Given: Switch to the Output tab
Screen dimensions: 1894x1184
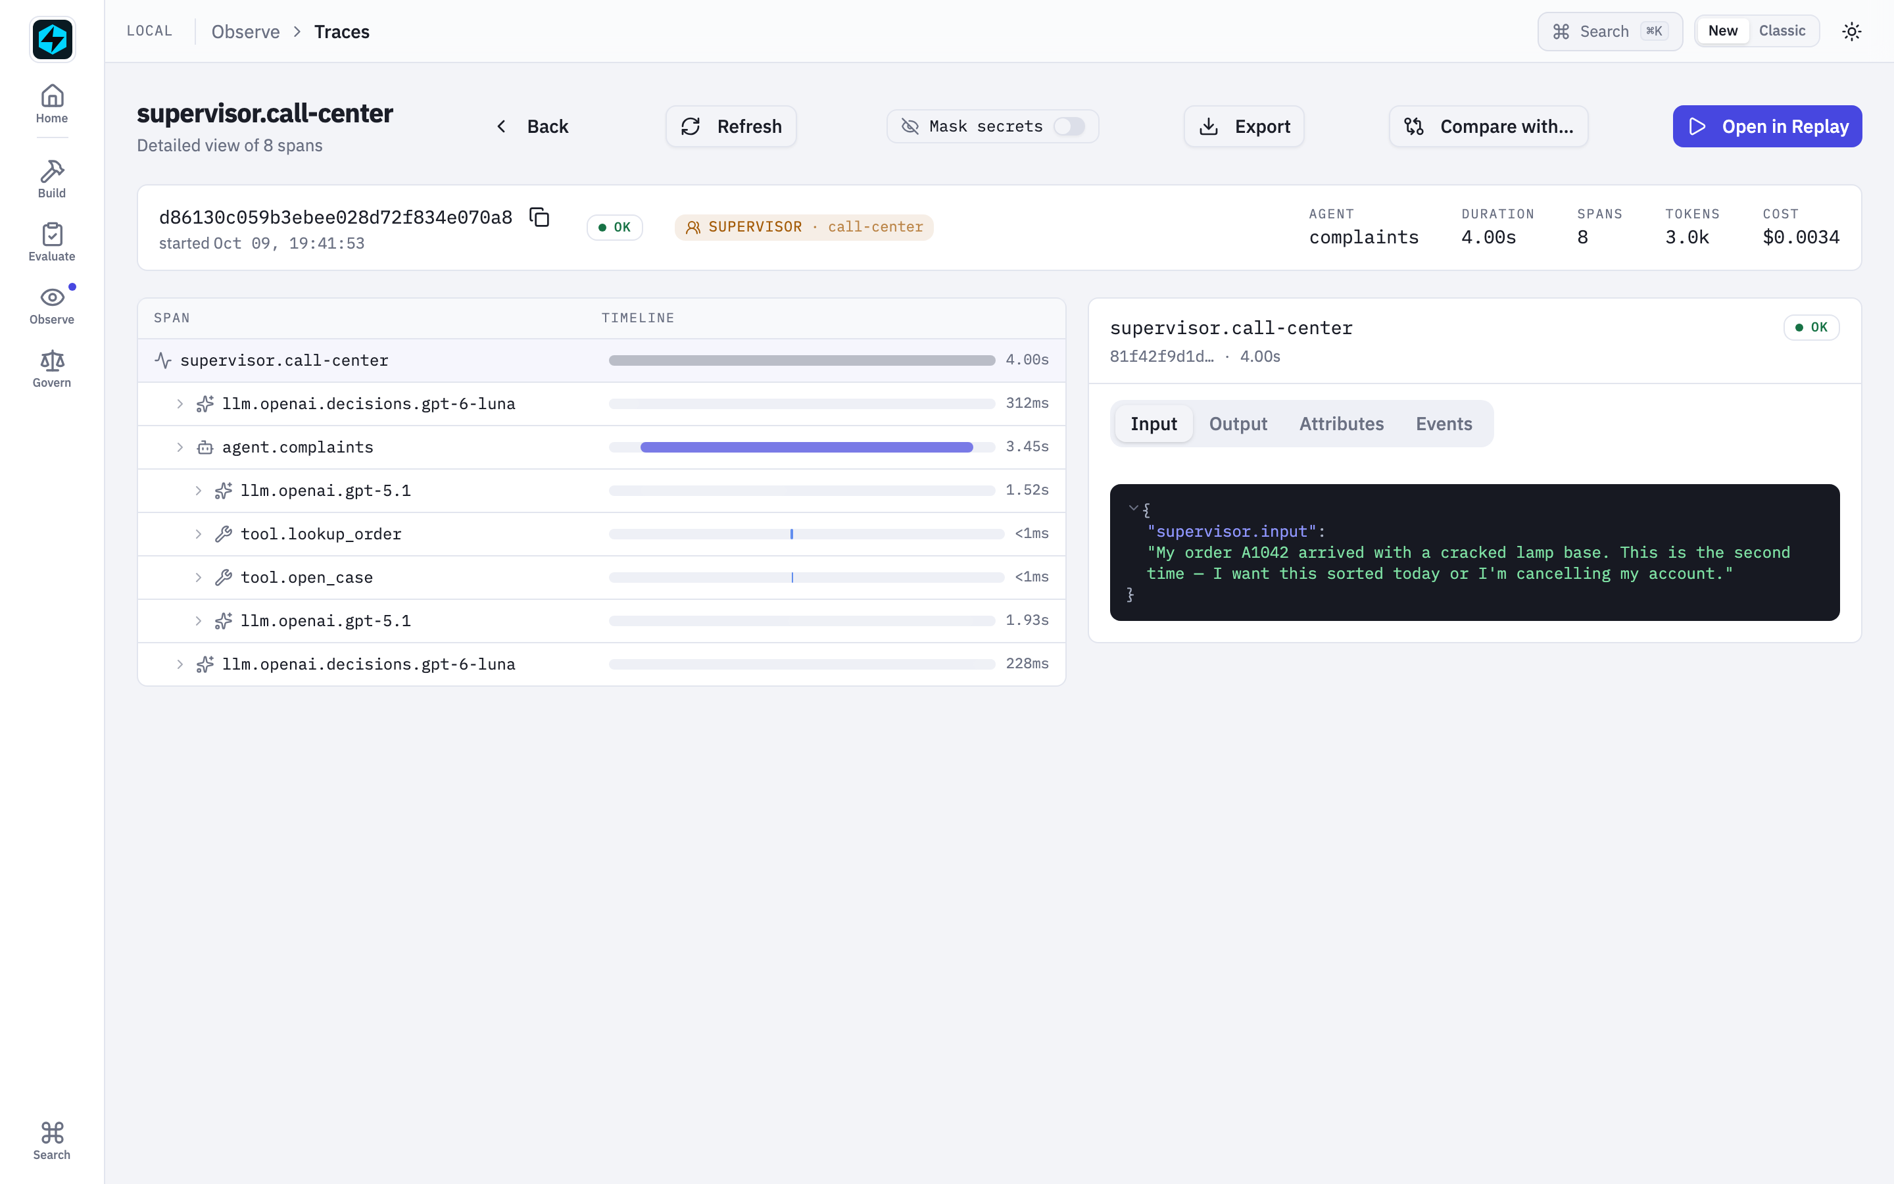Looking at the screenshot, I should pyautogui.click(x=1238, y=424).
